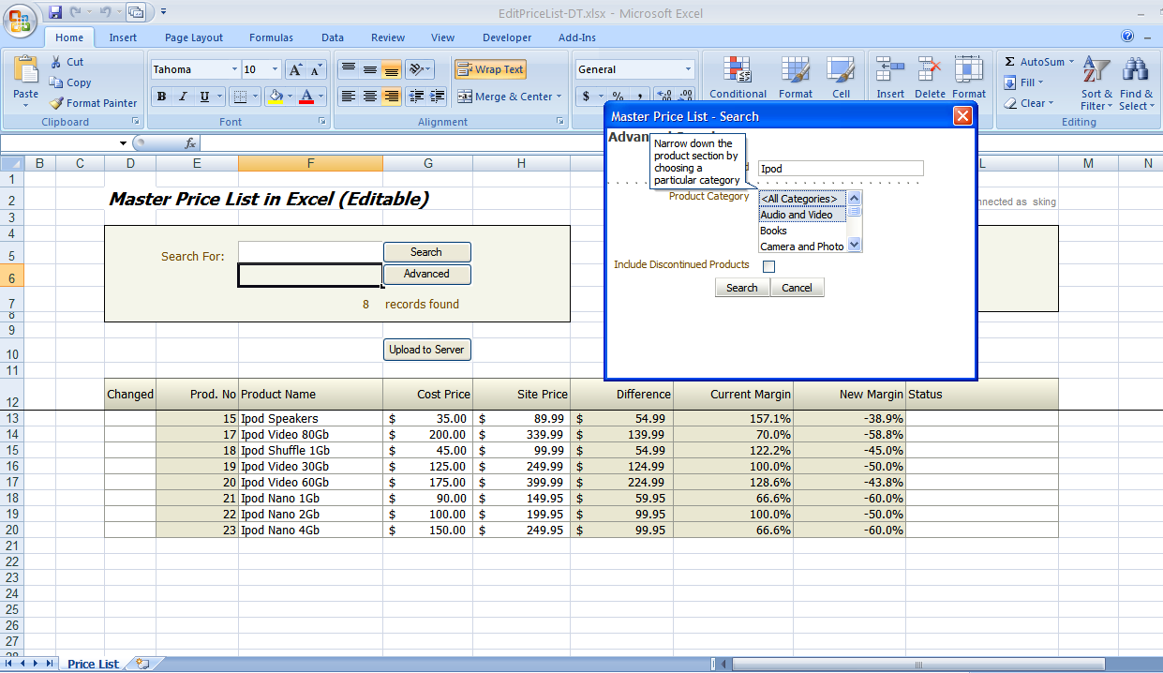Toggle bold formatting button

pos(161,97)
